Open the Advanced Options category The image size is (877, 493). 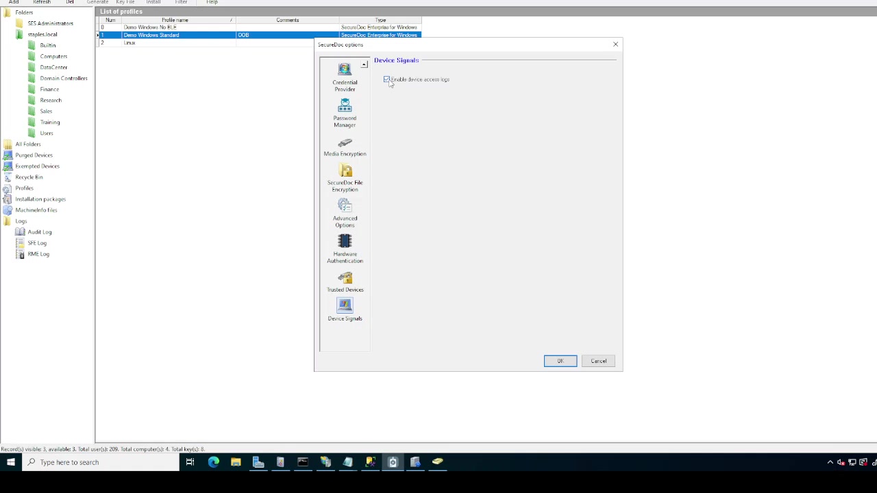click(345, 214)
